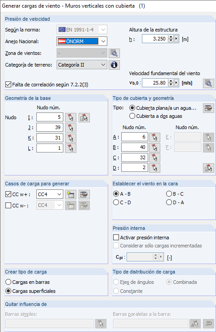
Task: Pick roof node B graphically
Action: click(155, 148)
